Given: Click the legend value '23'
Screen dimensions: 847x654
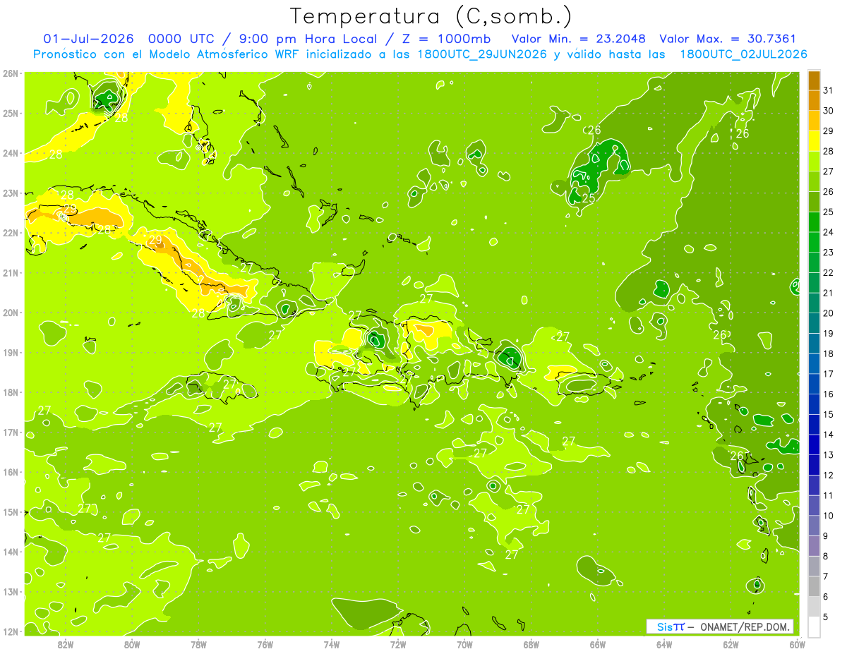Looking at the screenshot, I should [828, 252].
